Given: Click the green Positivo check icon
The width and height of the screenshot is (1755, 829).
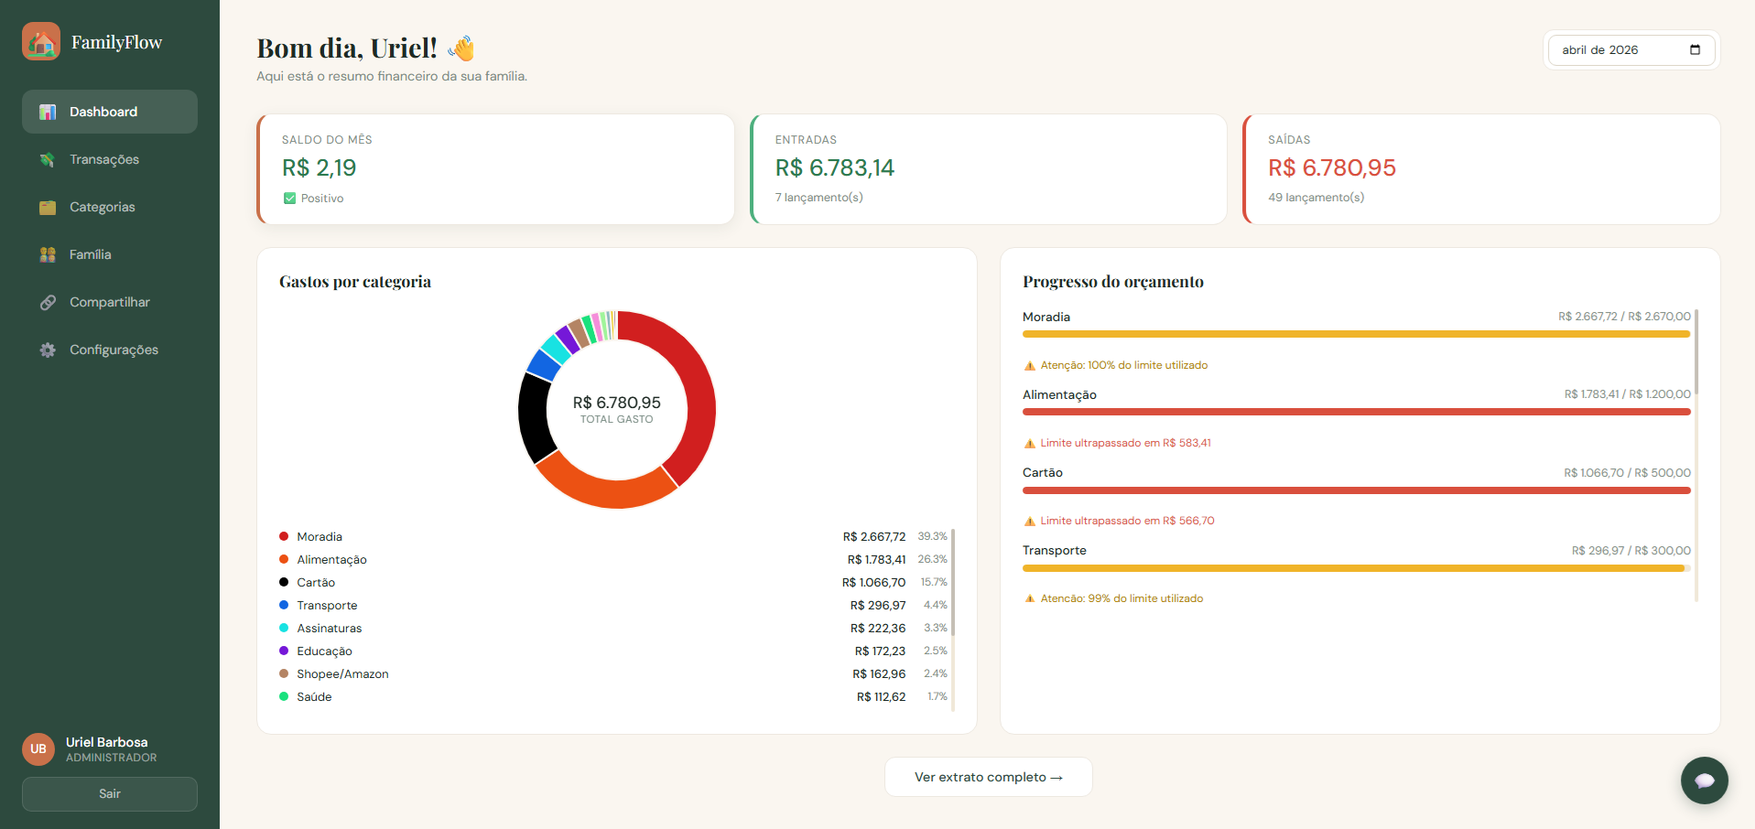Looking at the screenshot, I should tap(289, 198).
